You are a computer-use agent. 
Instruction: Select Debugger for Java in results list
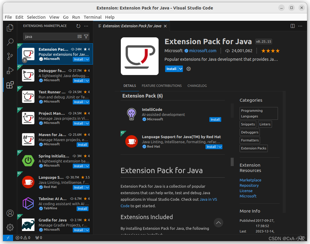coord(55,75)
